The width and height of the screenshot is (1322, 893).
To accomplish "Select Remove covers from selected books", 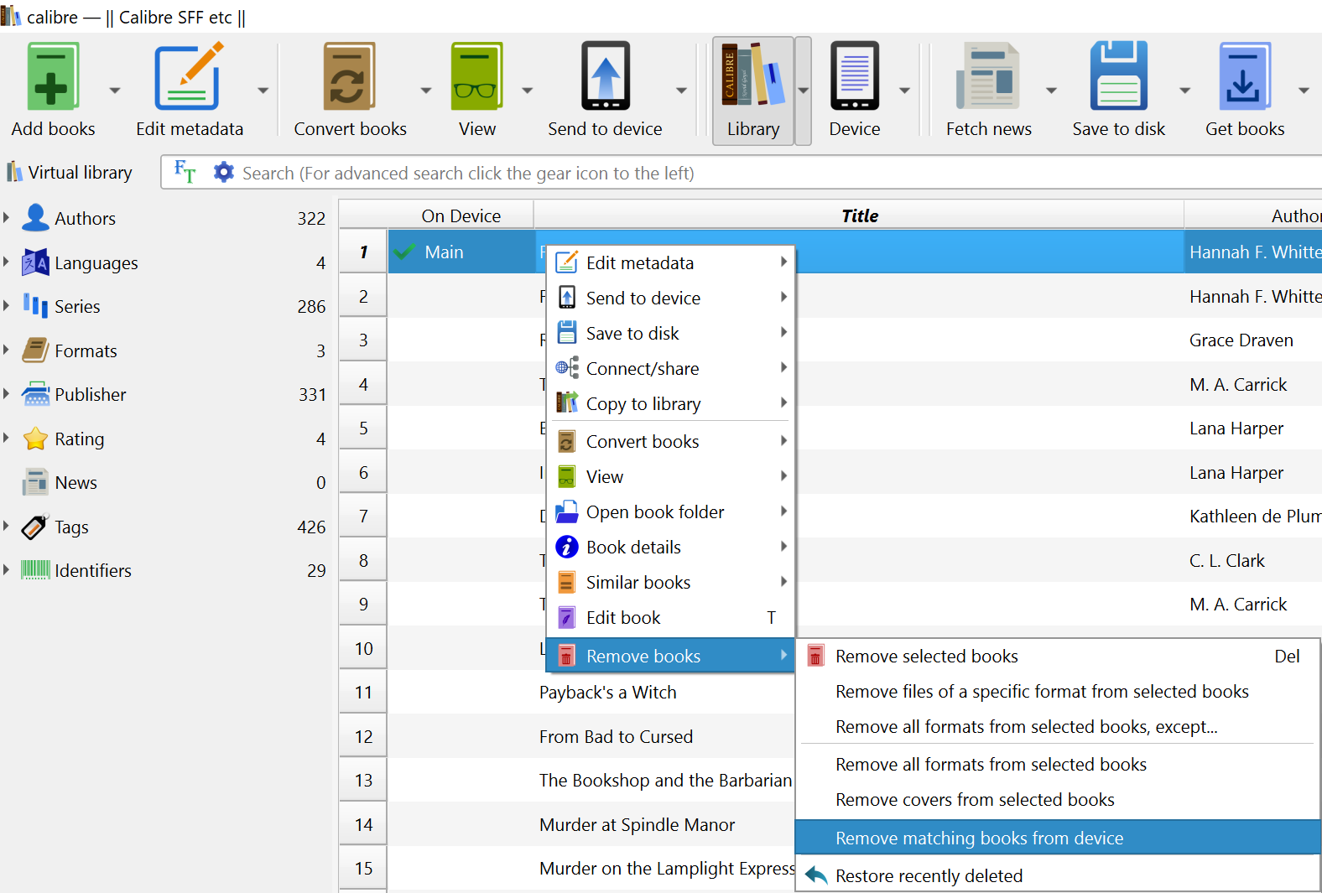I will click(1057, 799).
